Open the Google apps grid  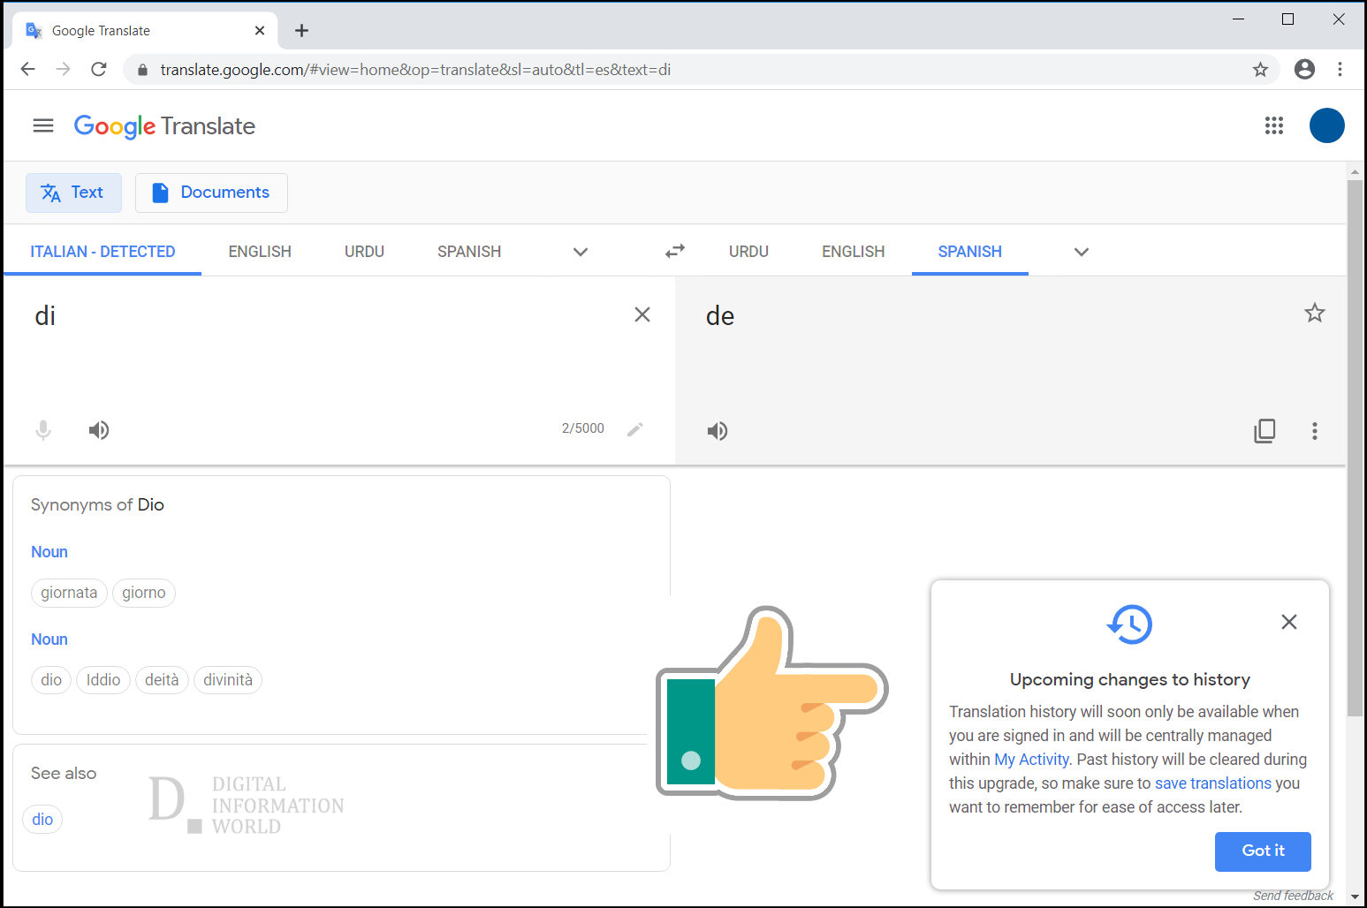1273,125
